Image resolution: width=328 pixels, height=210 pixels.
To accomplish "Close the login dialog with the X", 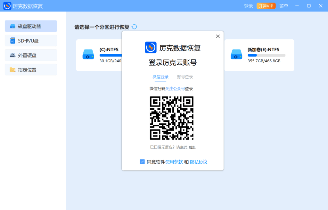I will pos(218,36).
